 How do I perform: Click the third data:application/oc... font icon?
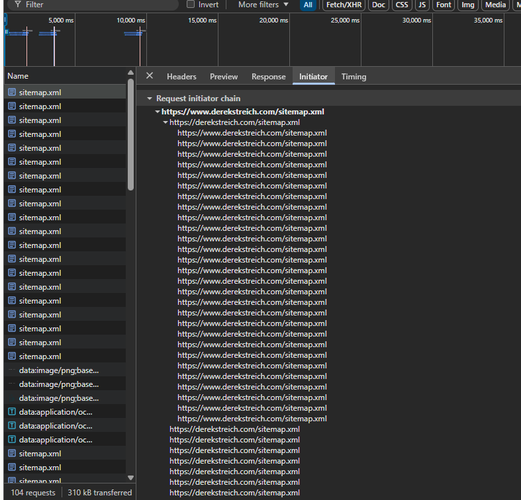(x=12, y=440)
